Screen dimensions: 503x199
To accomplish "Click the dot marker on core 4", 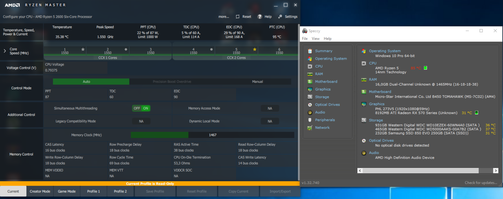I will tap(211, 49).
